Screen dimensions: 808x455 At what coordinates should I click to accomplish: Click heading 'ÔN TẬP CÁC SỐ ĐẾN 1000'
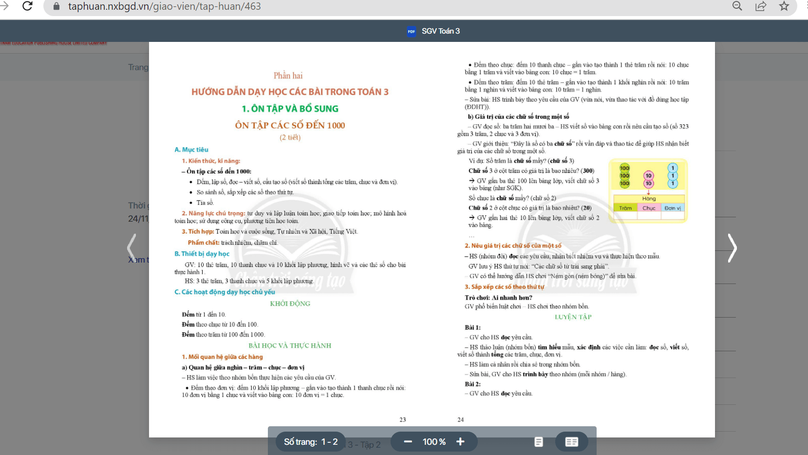290,125
